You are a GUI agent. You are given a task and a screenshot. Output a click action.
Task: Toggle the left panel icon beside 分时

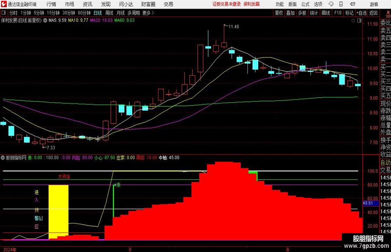(4, 13)
